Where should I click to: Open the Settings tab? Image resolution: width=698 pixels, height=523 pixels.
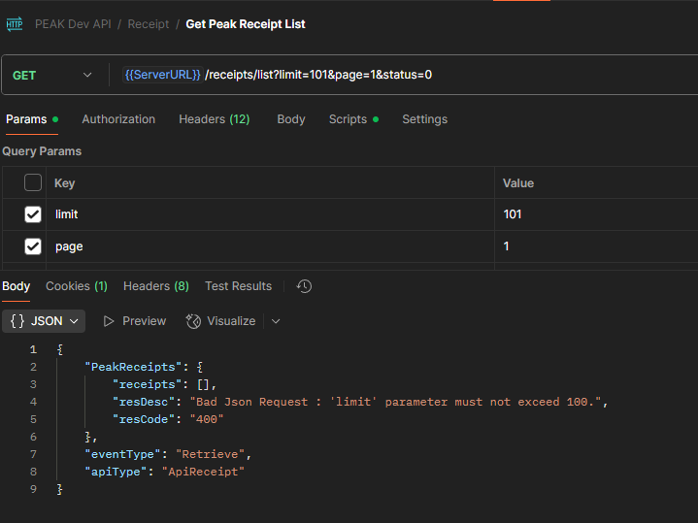click(424, 119)
